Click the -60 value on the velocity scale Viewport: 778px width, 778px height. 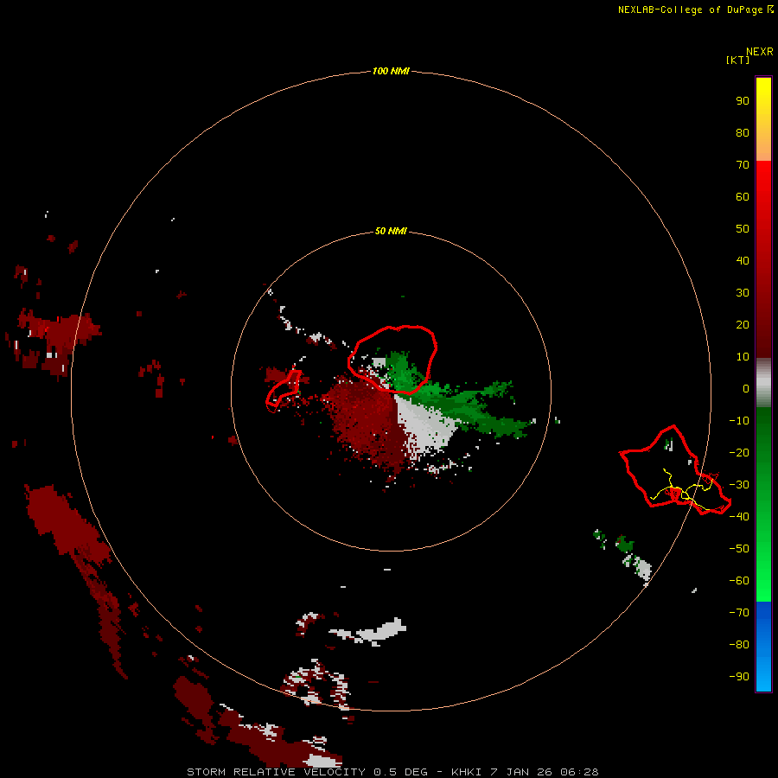pyautogui.click(x=739, y=581)
